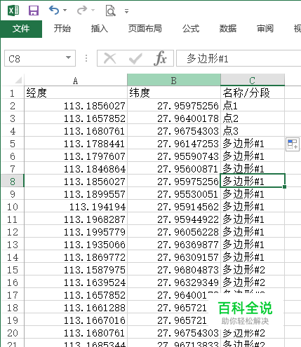301x347 pixels.
Task: Switch to the 公式 ribbon tab
Action: pos(191,29)
